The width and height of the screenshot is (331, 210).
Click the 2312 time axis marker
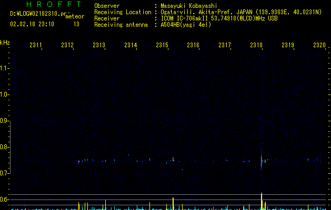pos(67,45)
